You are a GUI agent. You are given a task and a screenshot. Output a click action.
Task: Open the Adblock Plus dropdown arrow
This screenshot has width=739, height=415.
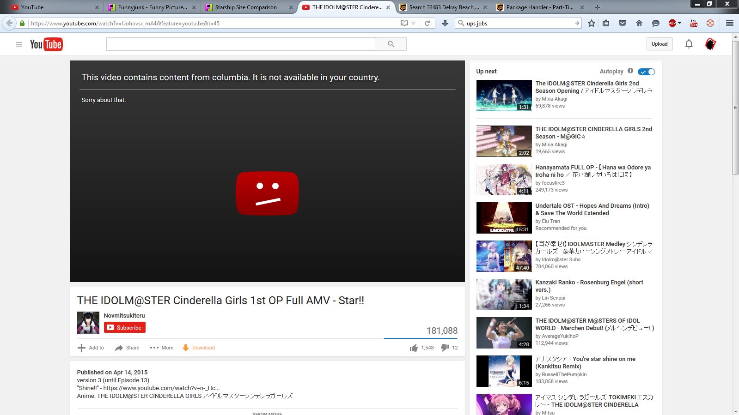coord(679,23)
